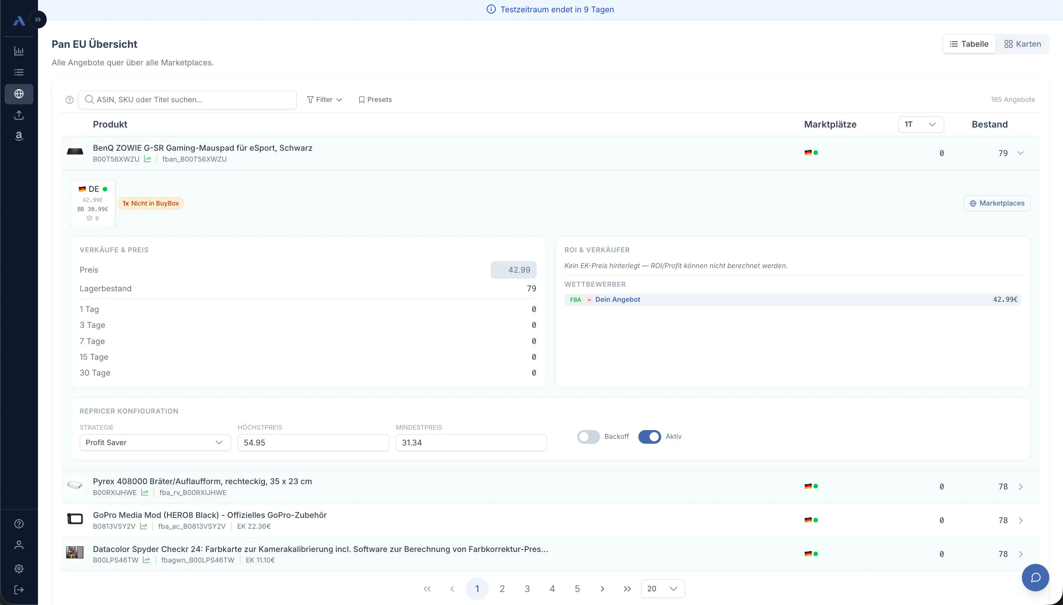Open chart icon next to B00LPS46TW

coord(146,560)
